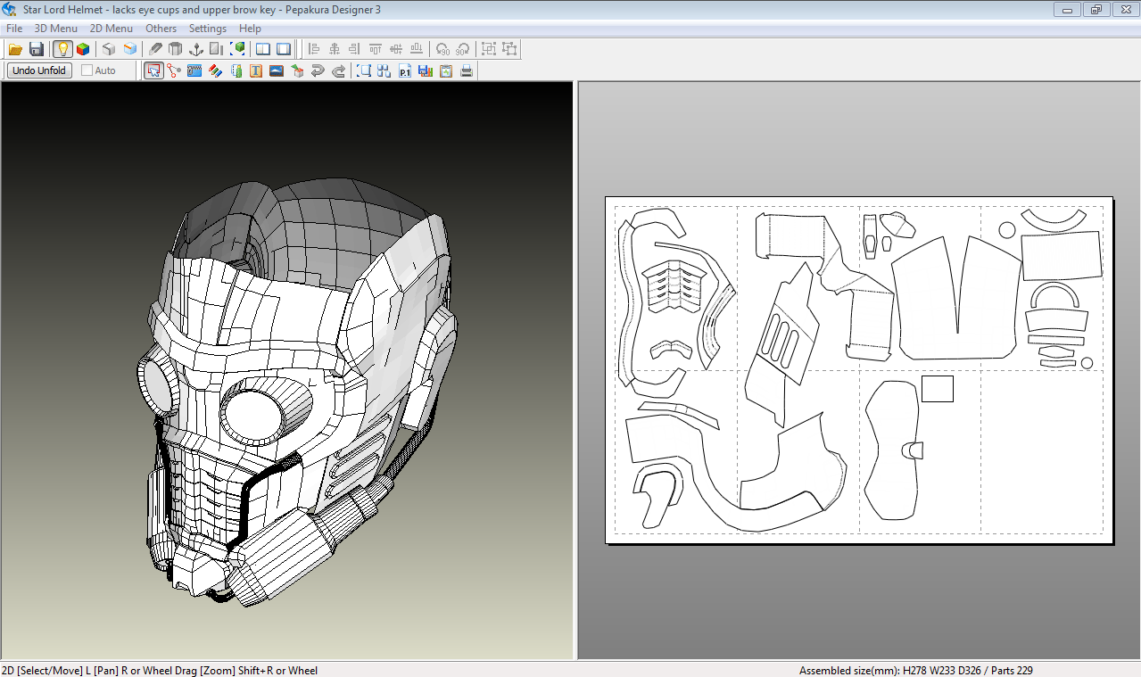The height and width of the screenshot is (677, 1141).
Task: Click the blue-topped cube icon
Action: (130, 49)
